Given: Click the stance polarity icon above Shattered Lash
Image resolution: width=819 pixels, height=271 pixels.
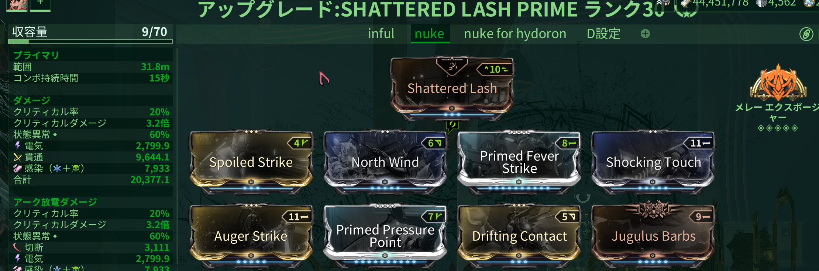Looking at the screenshot, I should pos(452,67).
